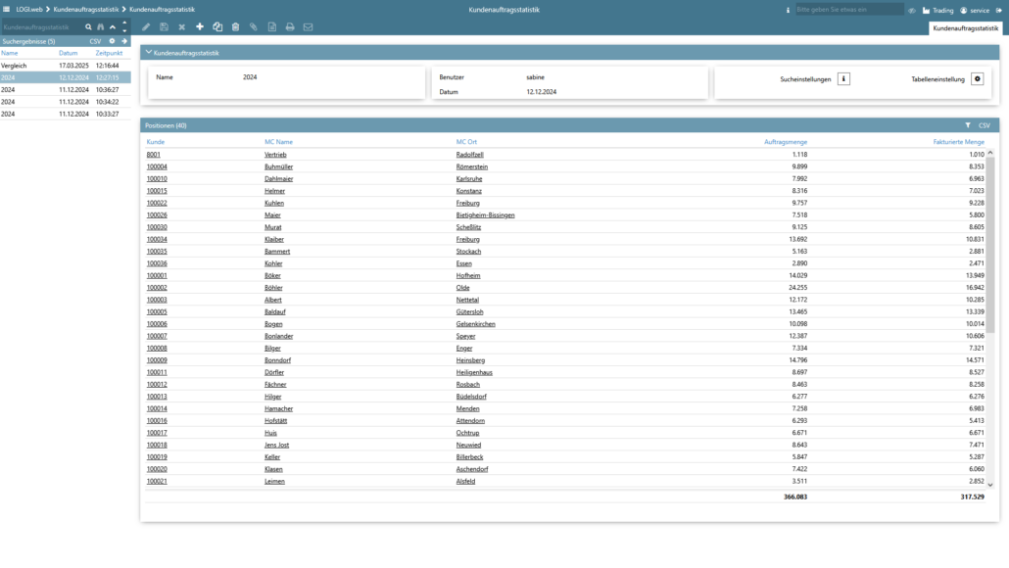Click the trash icon to delete record

[235, 27]
